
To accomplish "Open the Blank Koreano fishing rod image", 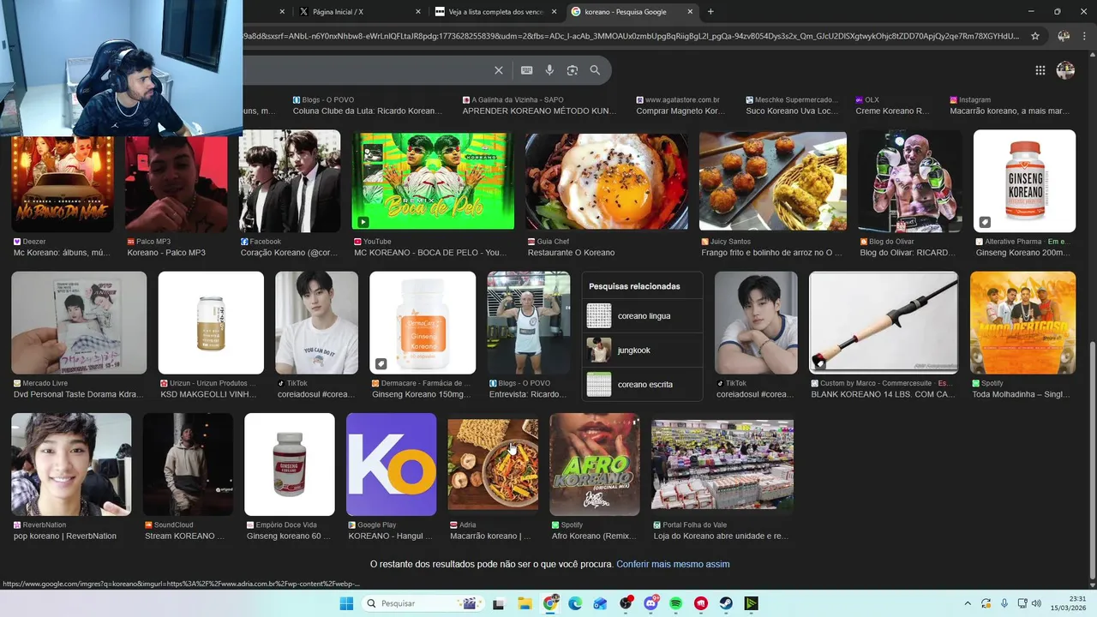I will point(884,322).
